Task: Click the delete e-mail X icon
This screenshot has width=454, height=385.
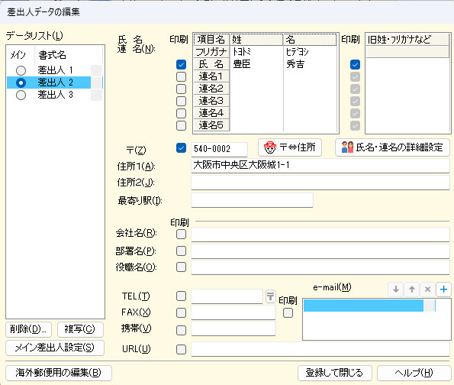Action: pos(427,289)
